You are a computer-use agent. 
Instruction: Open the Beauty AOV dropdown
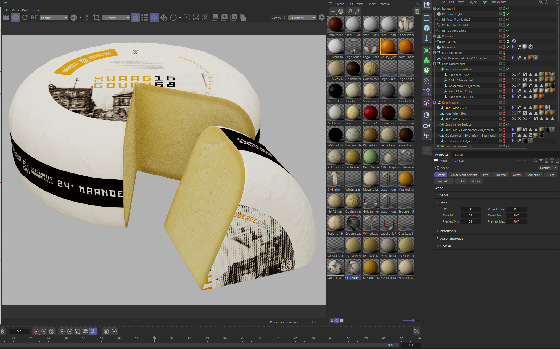(54, 18)
